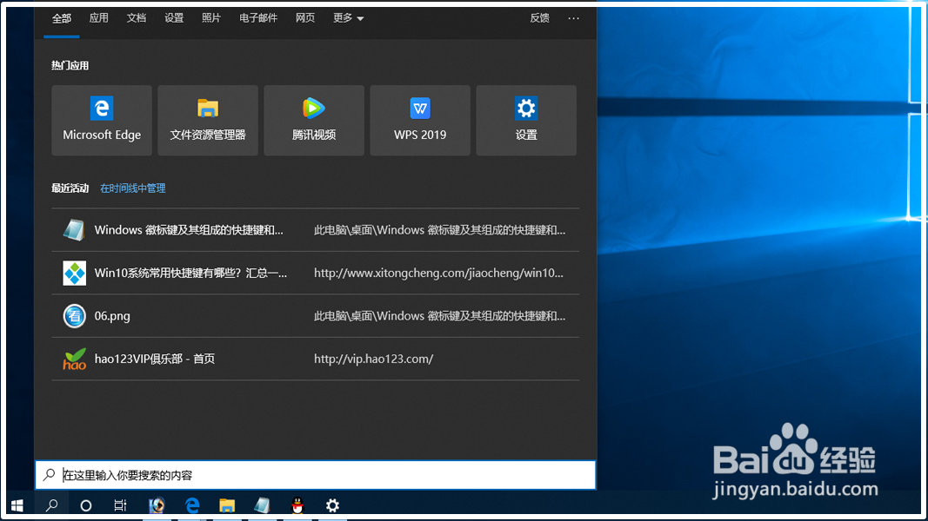The image size is (928, 521).
Task: Switch to the 照片 tab
Action: click(211, 18)
